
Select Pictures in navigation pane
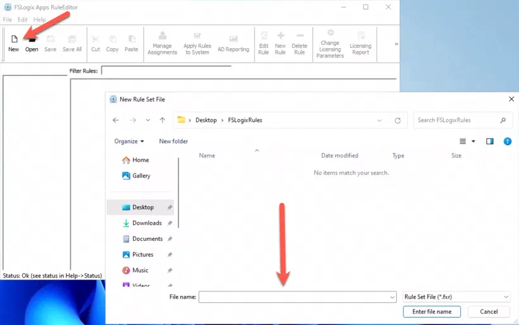(138, 255)
